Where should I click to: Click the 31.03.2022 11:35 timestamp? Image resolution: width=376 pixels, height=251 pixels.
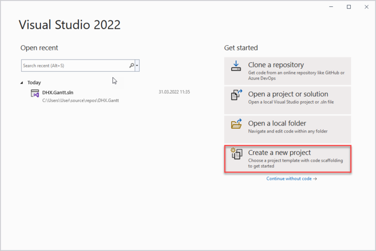click(x=174, y=92)
